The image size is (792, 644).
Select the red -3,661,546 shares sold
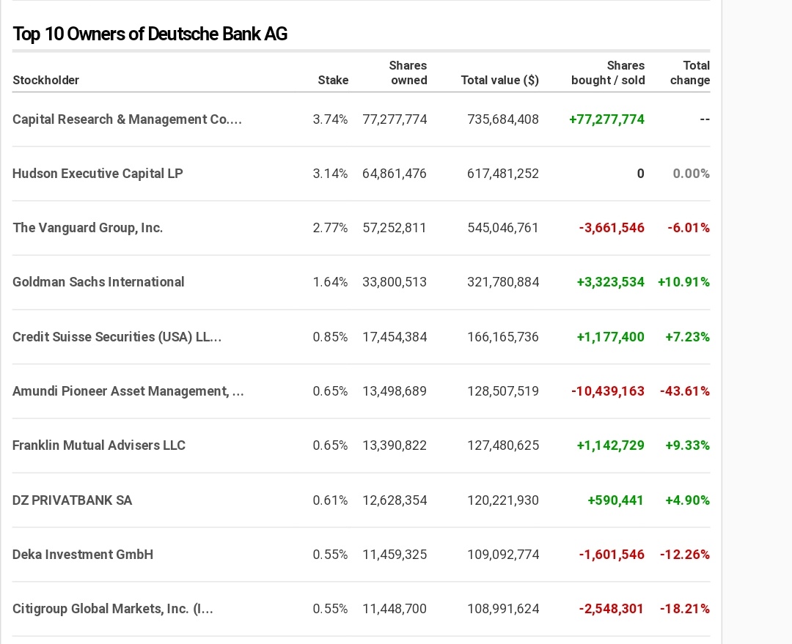point(612,228)
